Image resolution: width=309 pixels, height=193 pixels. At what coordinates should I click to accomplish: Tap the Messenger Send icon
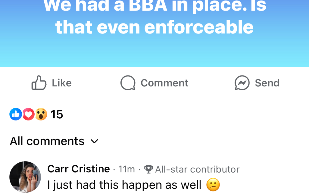[242, 83]
